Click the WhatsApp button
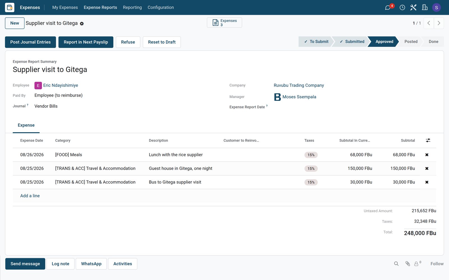Image resolution: width=449 pixels, height=280 pixels. 91,264
